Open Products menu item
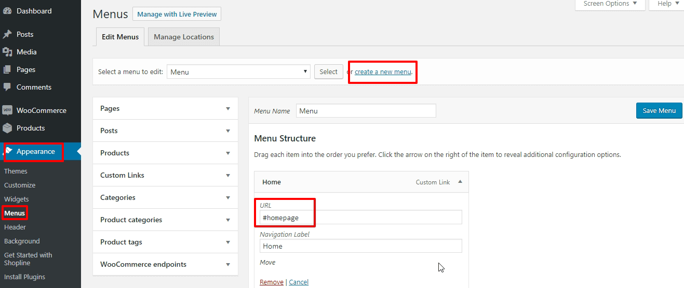684x288 pixels. (31, 128)
